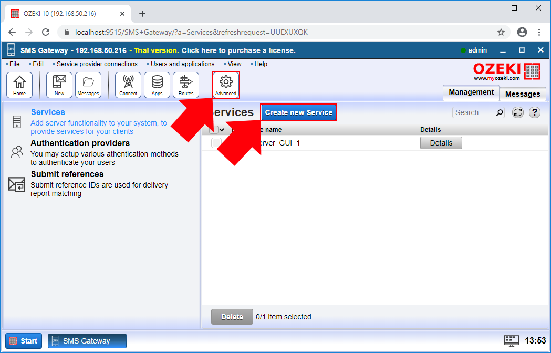The image size is (551, 353).
Task: Open the Advanced gear toolbar icon
Action: [x=226, y=85]
